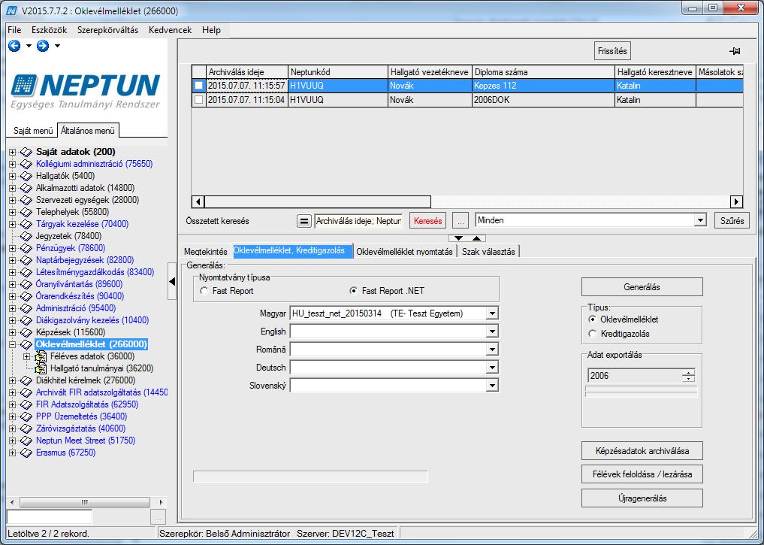
Task: Click the red ellipsis button beside Keresés
Action: 461,221
